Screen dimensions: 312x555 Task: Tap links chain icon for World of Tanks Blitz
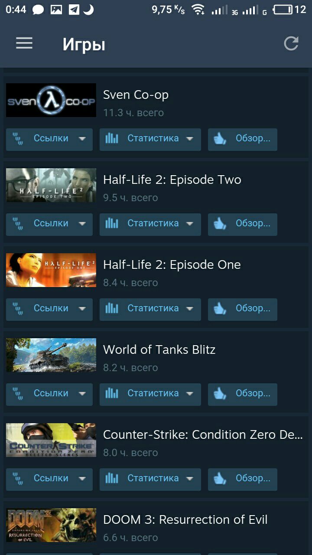point(18,393)
